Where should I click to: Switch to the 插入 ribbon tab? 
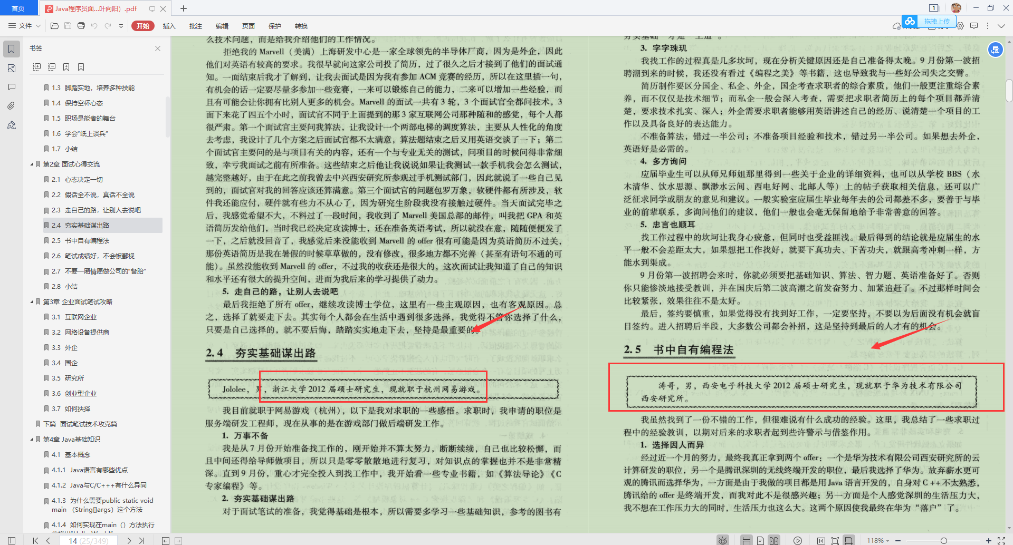[169, 26]
